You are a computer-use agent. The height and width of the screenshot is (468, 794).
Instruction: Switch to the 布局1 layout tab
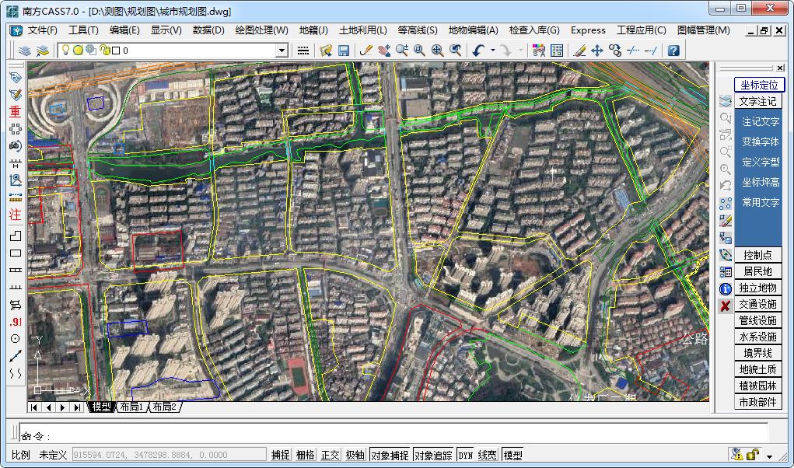[131, 407]
